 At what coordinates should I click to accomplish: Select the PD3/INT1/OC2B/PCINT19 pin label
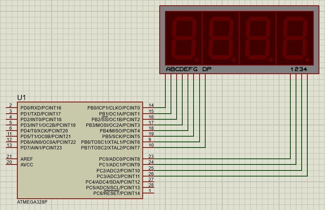pos(48,125)
